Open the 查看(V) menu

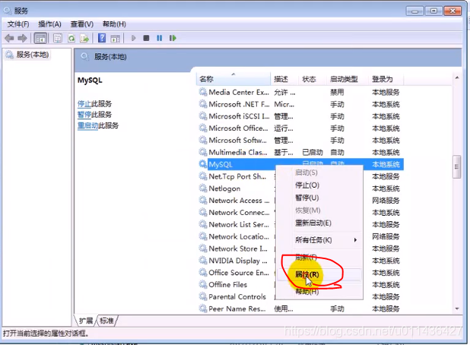82,24
